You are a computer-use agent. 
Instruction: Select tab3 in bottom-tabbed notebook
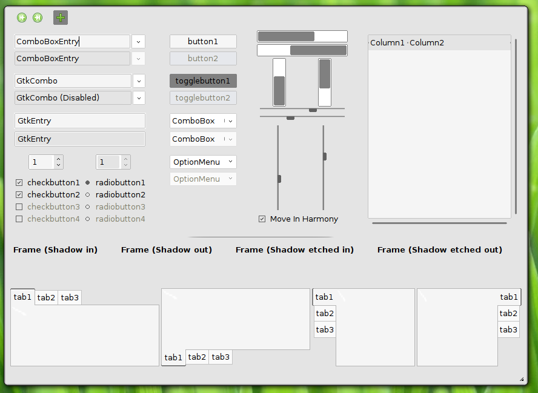click(221, 357)
